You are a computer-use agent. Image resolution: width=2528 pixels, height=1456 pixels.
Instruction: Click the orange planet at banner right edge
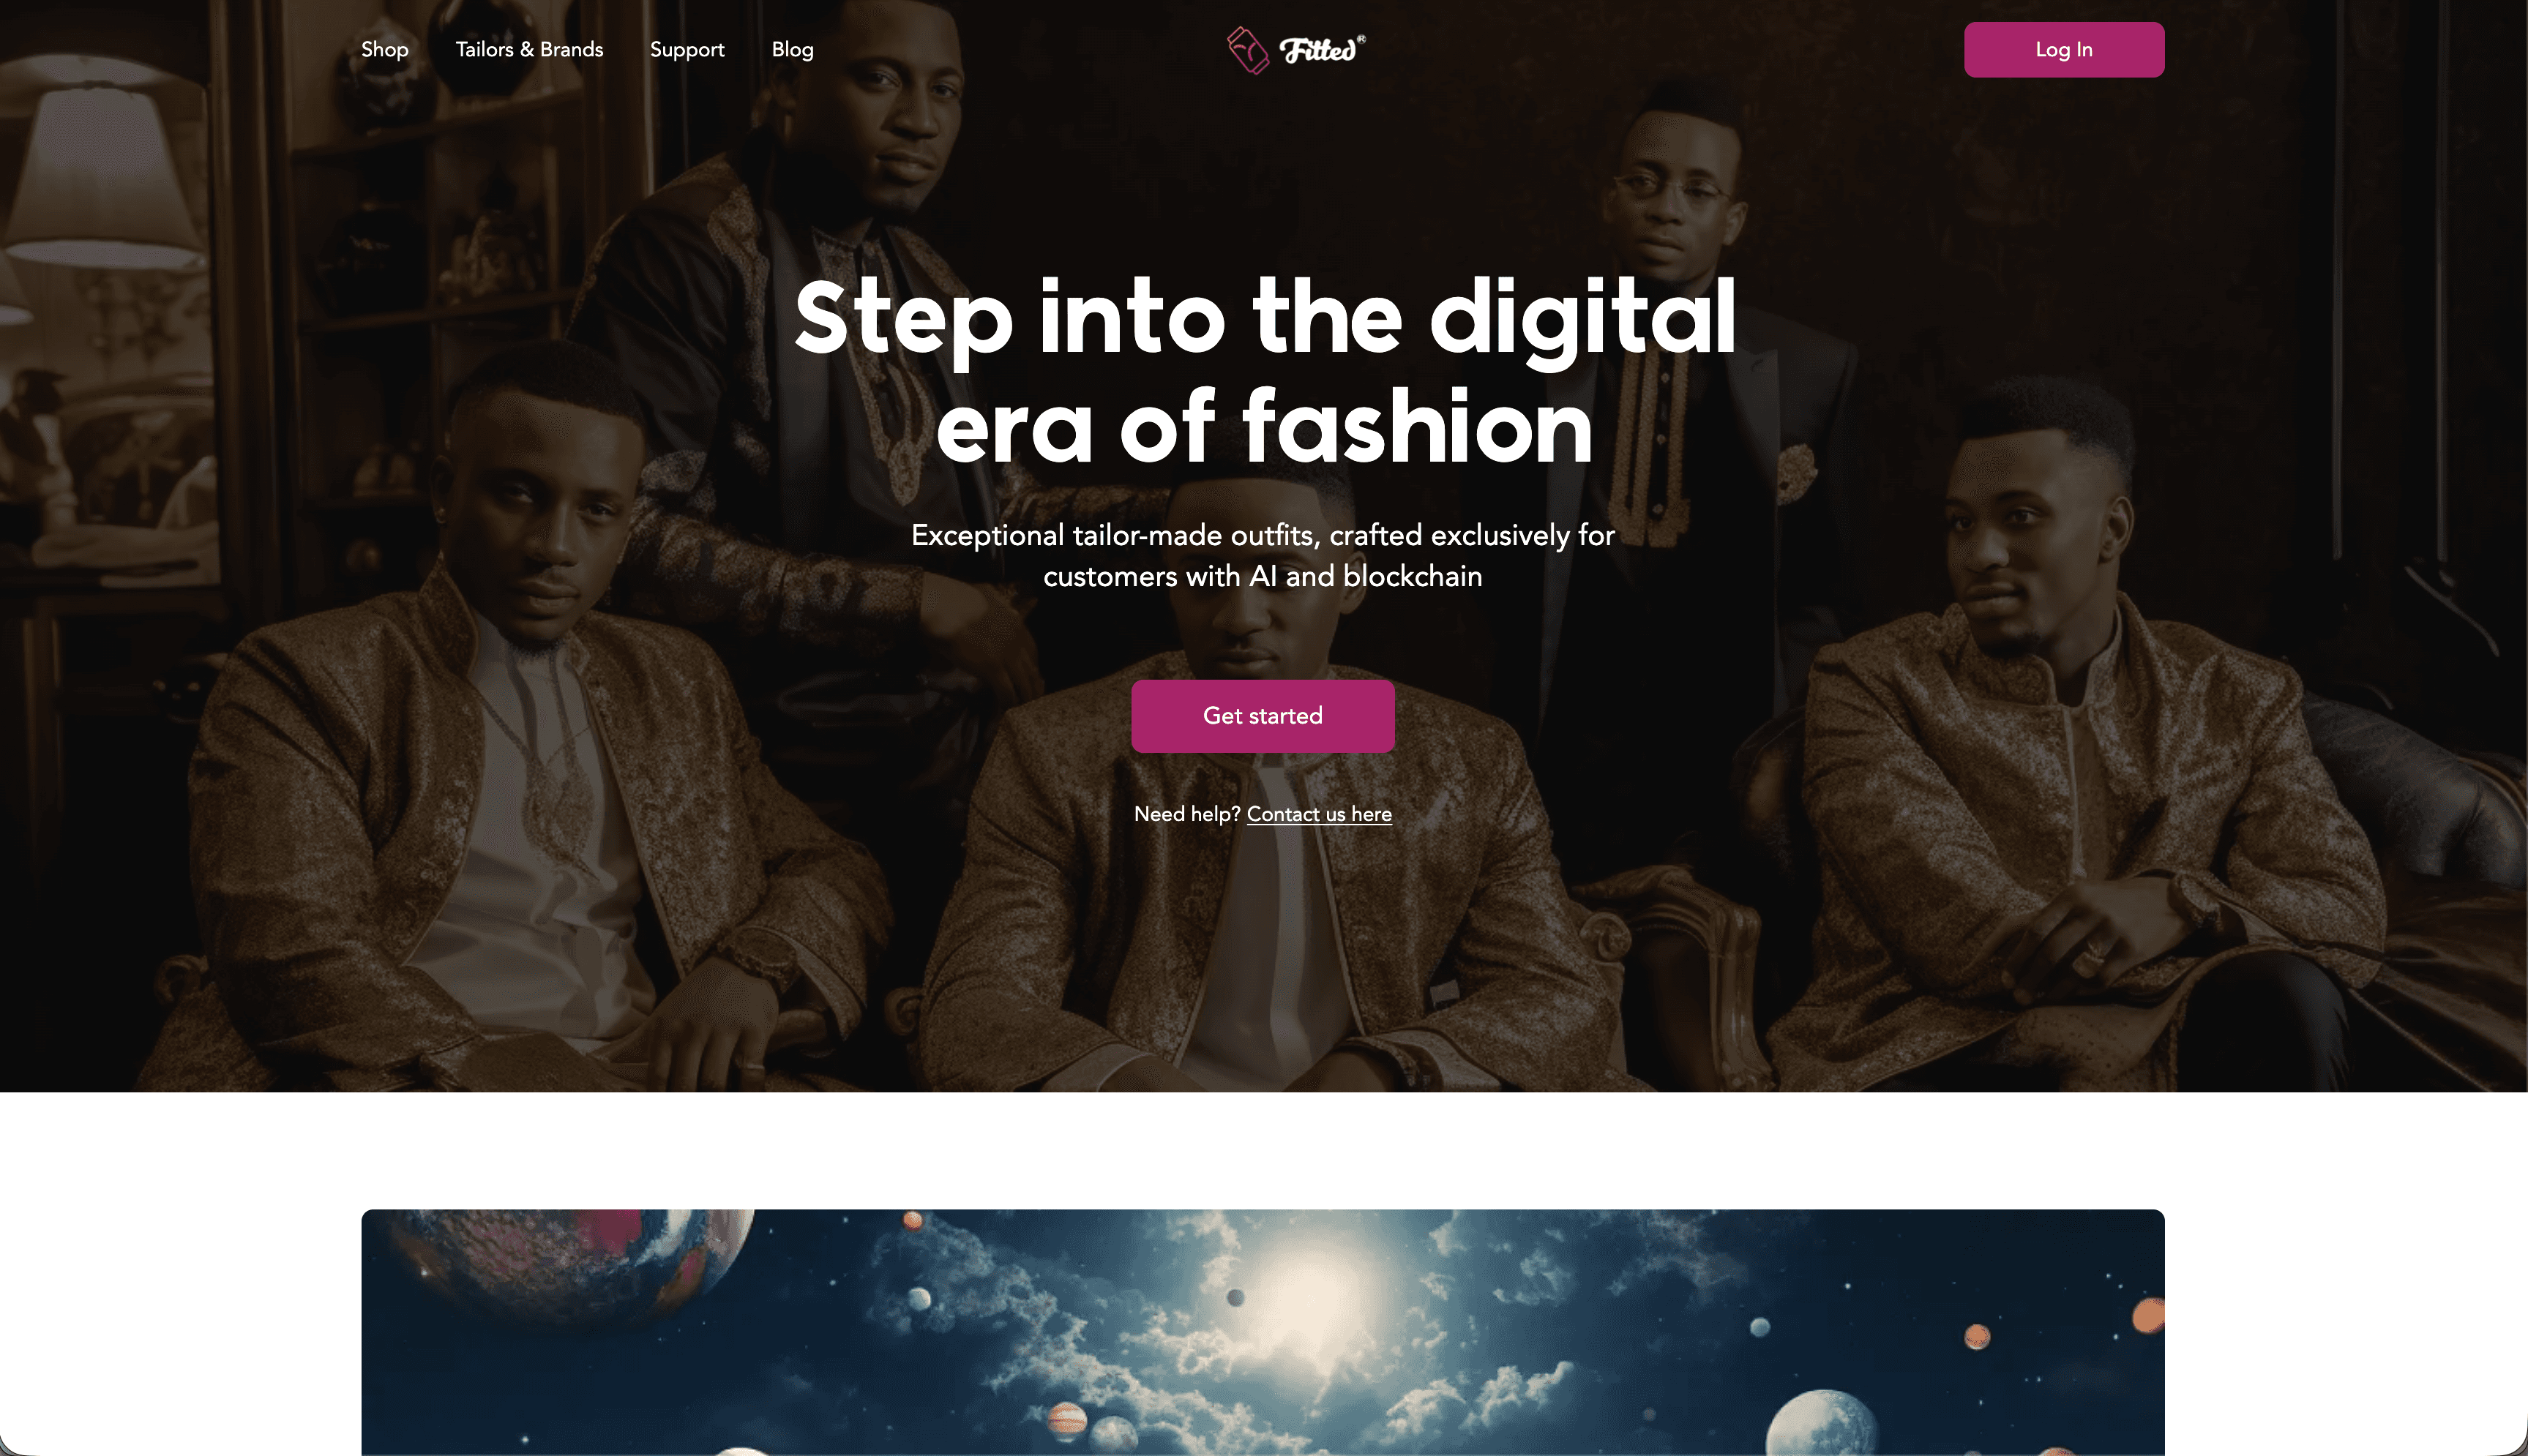(2149, 1316)
